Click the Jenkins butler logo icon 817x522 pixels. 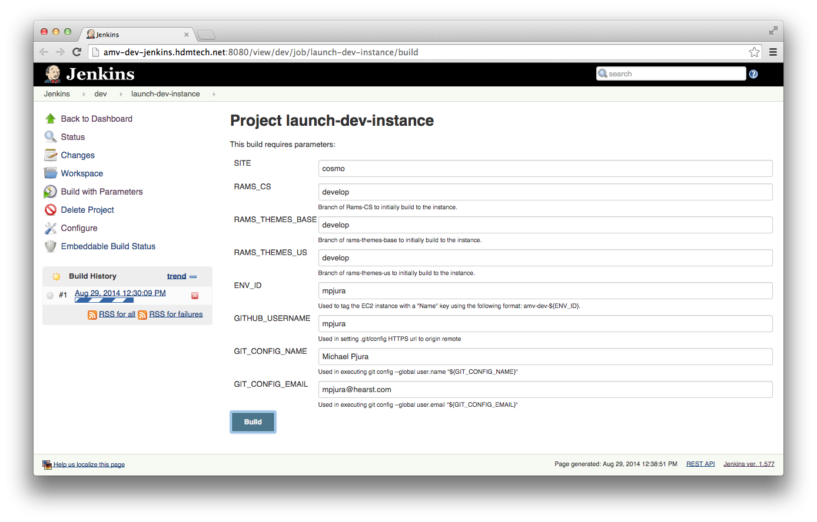53,74
